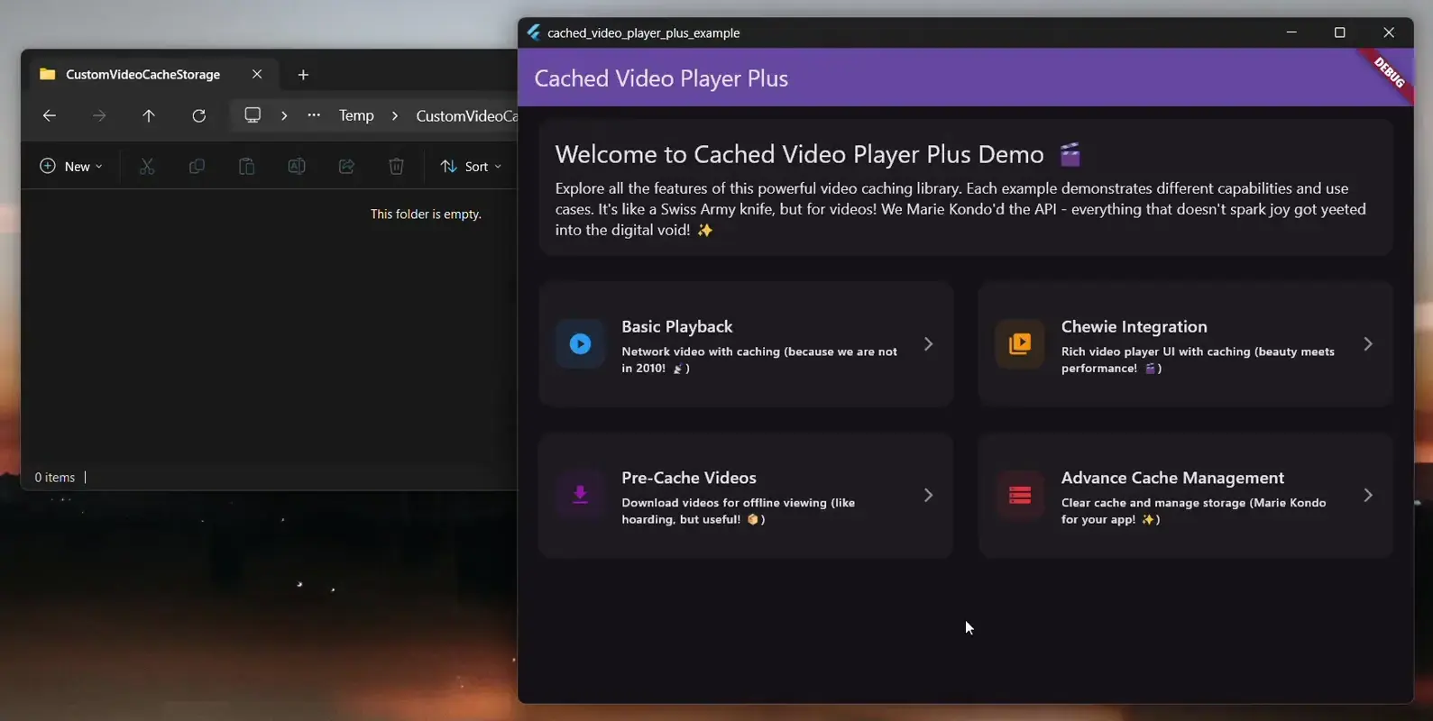Click the 'Download videos for offline viewing' description
The height and width of the screenshot is (721, 1433).
pos(739,511)
